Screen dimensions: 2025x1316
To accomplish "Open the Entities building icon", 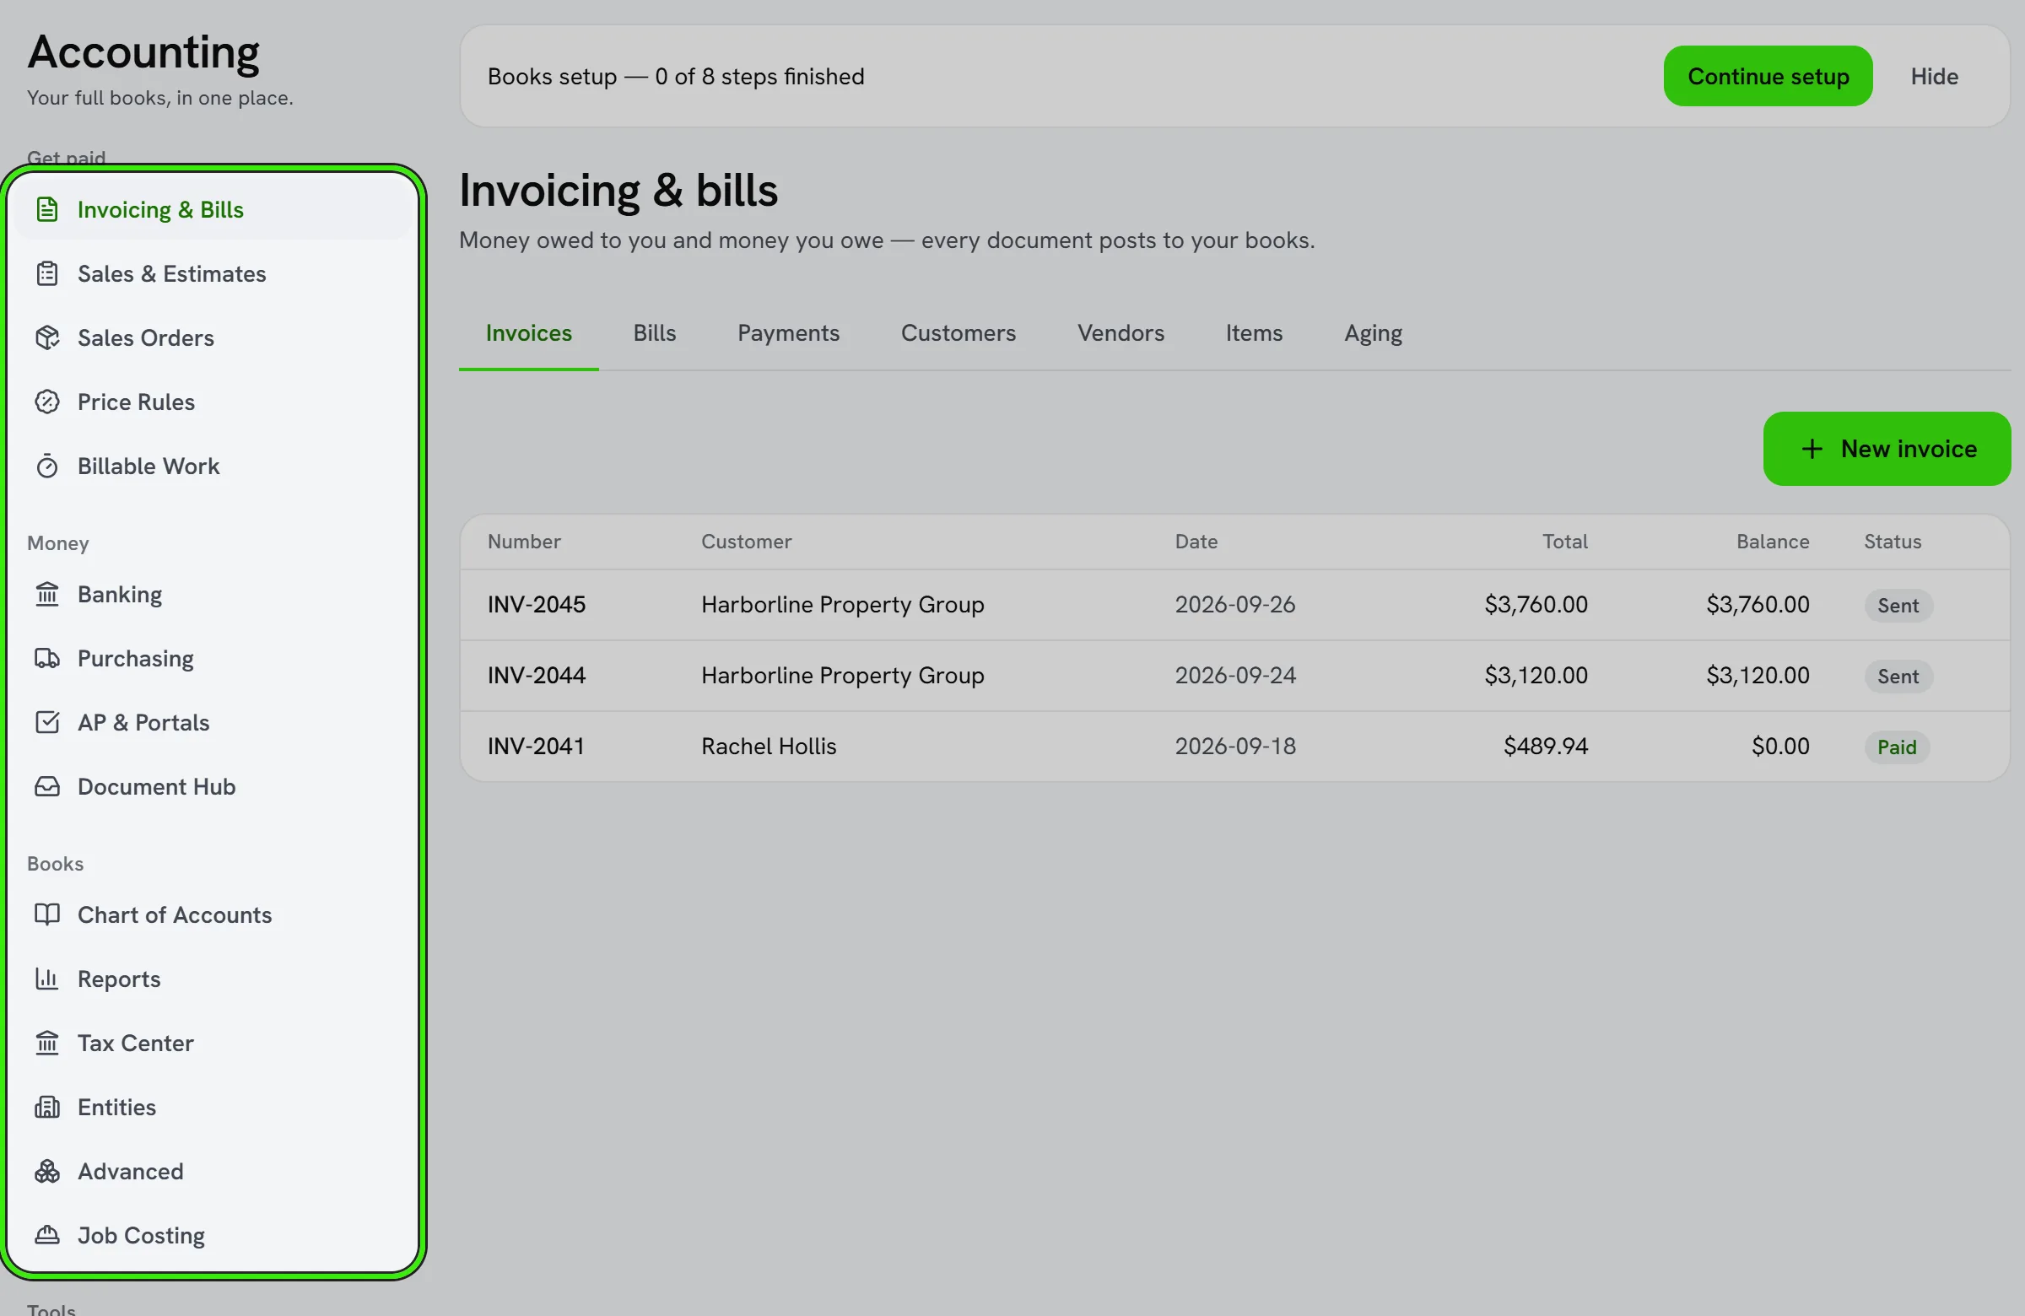I will pyautogui.click(x=47, y=1108).
